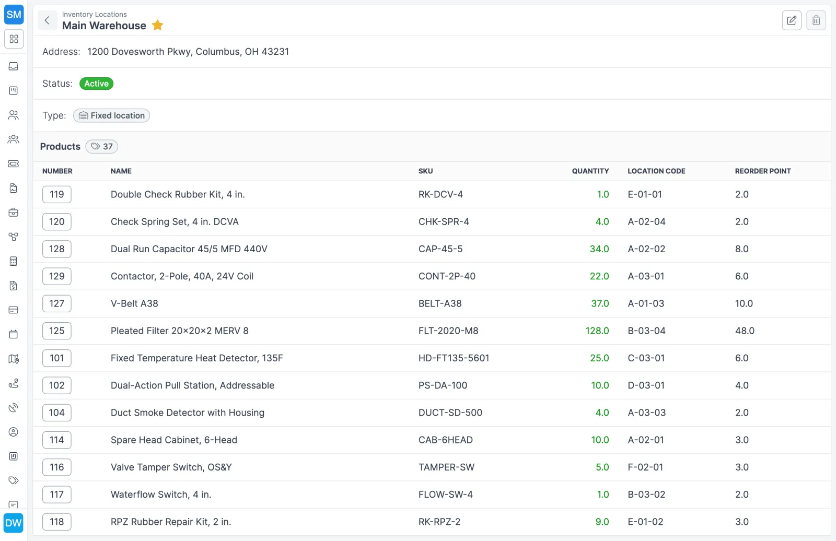836x541 pixels.
Task: Open the inbox tray icon in sidebar
Action: click(x=14, y=66)
